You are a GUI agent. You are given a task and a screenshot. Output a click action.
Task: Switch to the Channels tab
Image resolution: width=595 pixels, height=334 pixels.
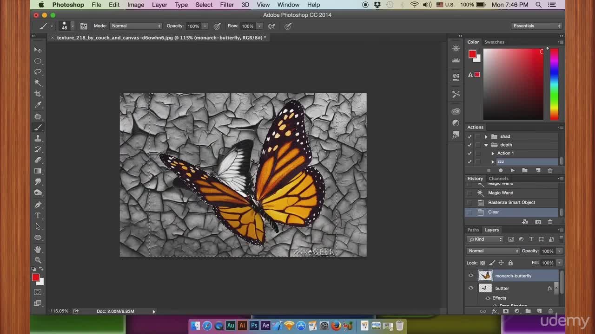pos(498,179)
